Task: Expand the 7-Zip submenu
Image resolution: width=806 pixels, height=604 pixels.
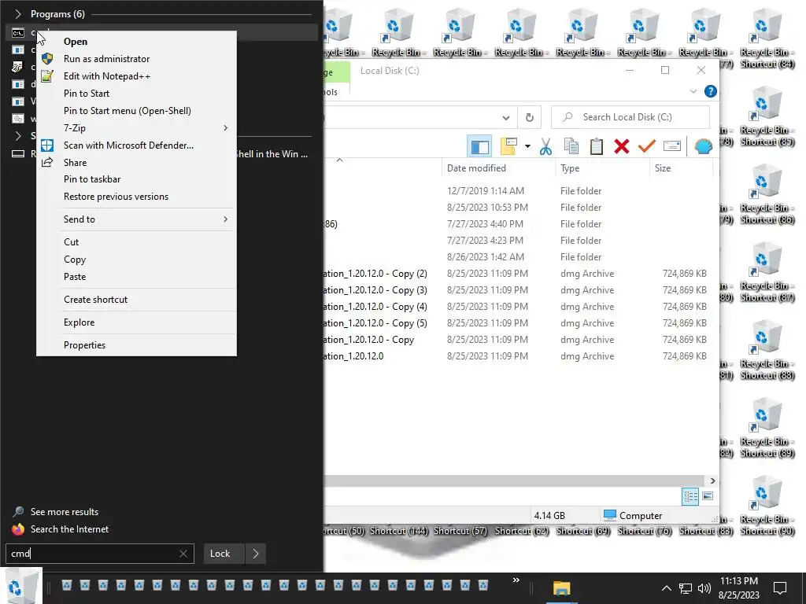Action: click(x=136, y=128)
